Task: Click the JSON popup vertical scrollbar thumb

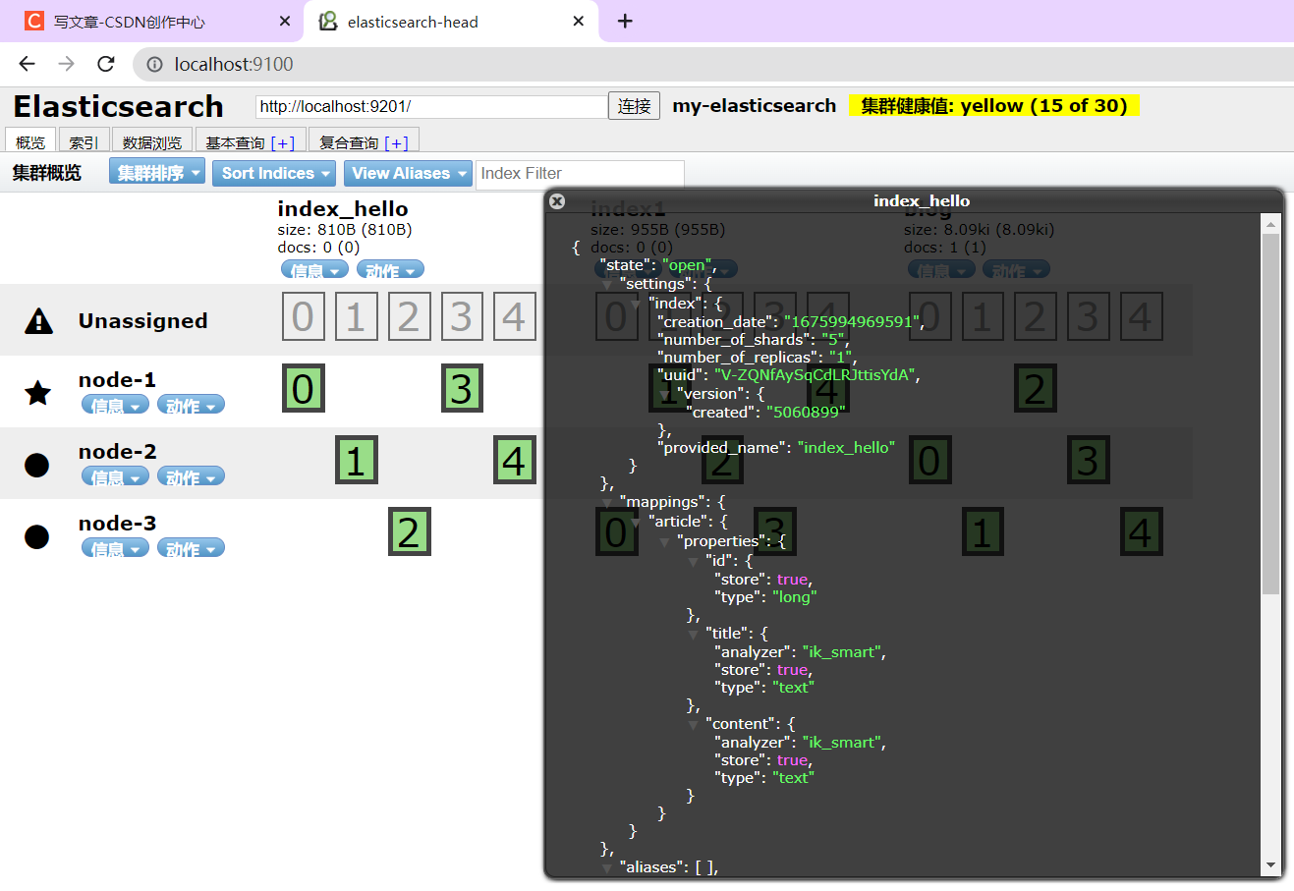Action: point(1270,414)
